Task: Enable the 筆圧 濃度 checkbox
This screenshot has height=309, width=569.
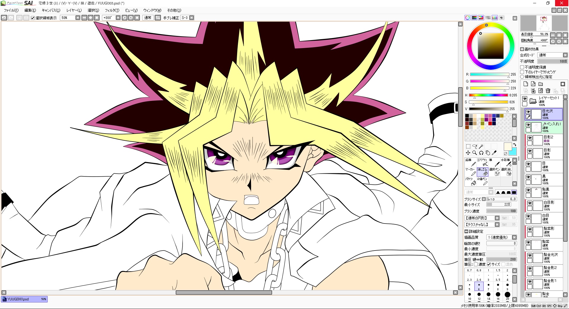Action: tap(476, 264)
